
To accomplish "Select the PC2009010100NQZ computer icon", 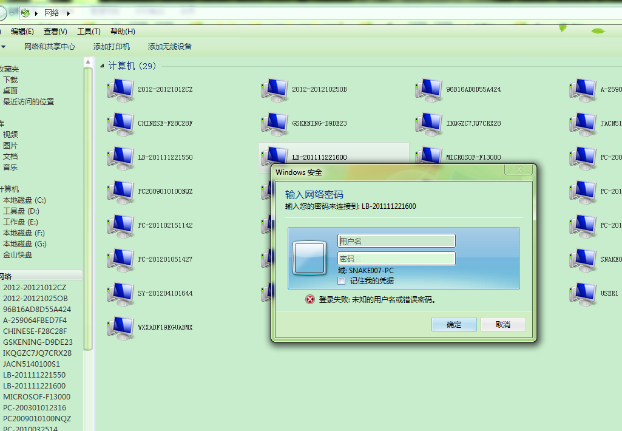I will pyautogui.click(x=121, y=192).
